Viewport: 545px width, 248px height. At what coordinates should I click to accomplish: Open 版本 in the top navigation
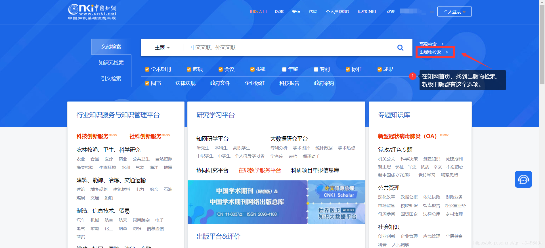click(279, 12)
